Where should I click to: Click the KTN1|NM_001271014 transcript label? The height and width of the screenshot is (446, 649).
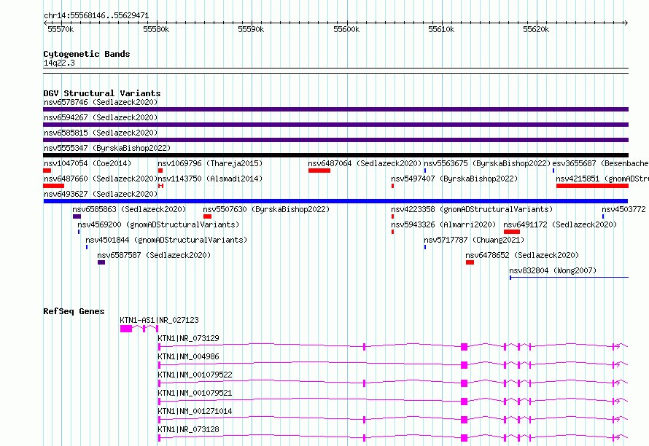click(x=195, y=411)
